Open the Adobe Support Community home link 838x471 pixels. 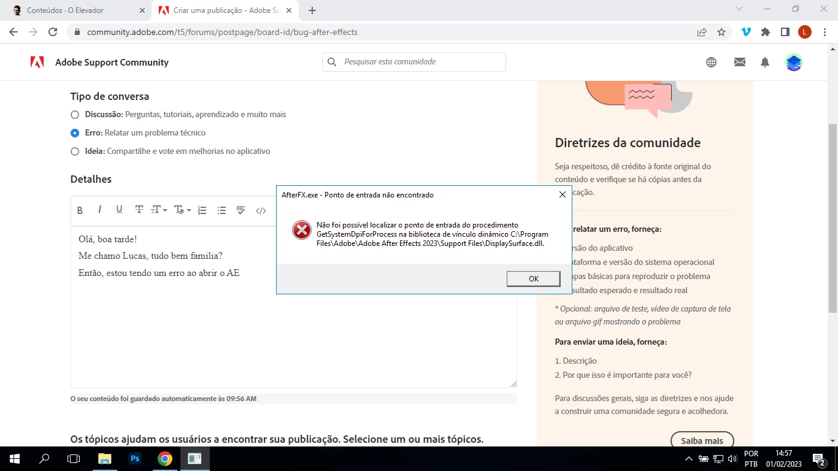pos(112,63)
